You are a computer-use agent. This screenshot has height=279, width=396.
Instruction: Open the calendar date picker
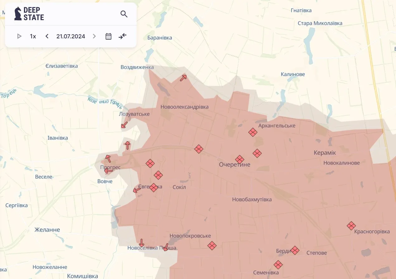108,36
